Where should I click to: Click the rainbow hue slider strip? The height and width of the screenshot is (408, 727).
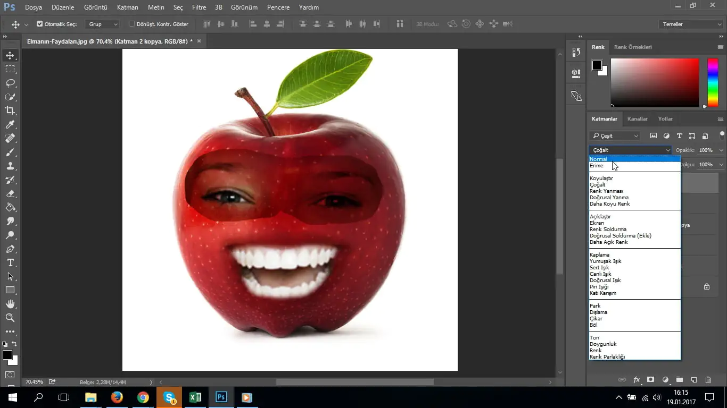pos(712,82)
